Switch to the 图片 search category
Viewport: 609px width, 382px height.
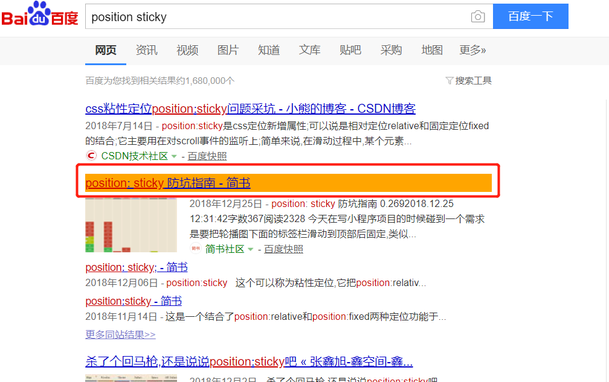pyautogui.click(x=228, y=51)
